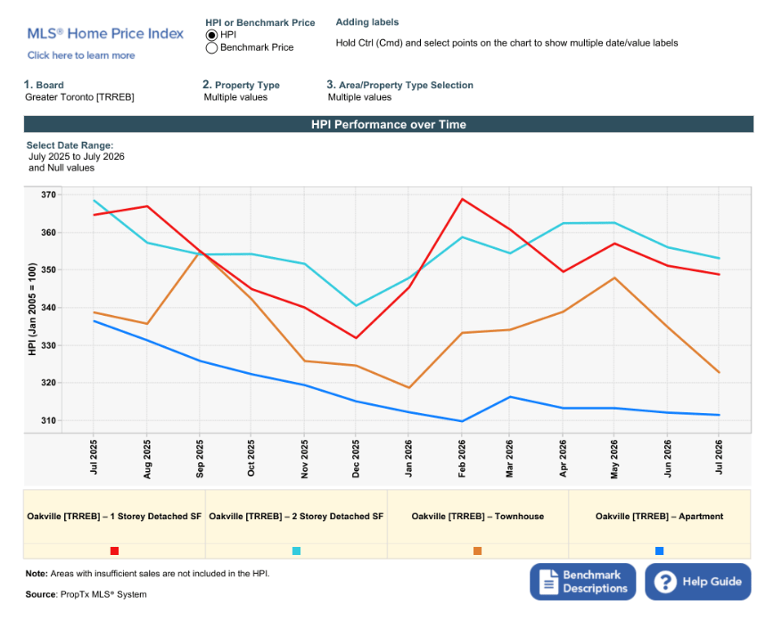
Task: Select the HPI radio button
Action: click(x=211, y=35)
